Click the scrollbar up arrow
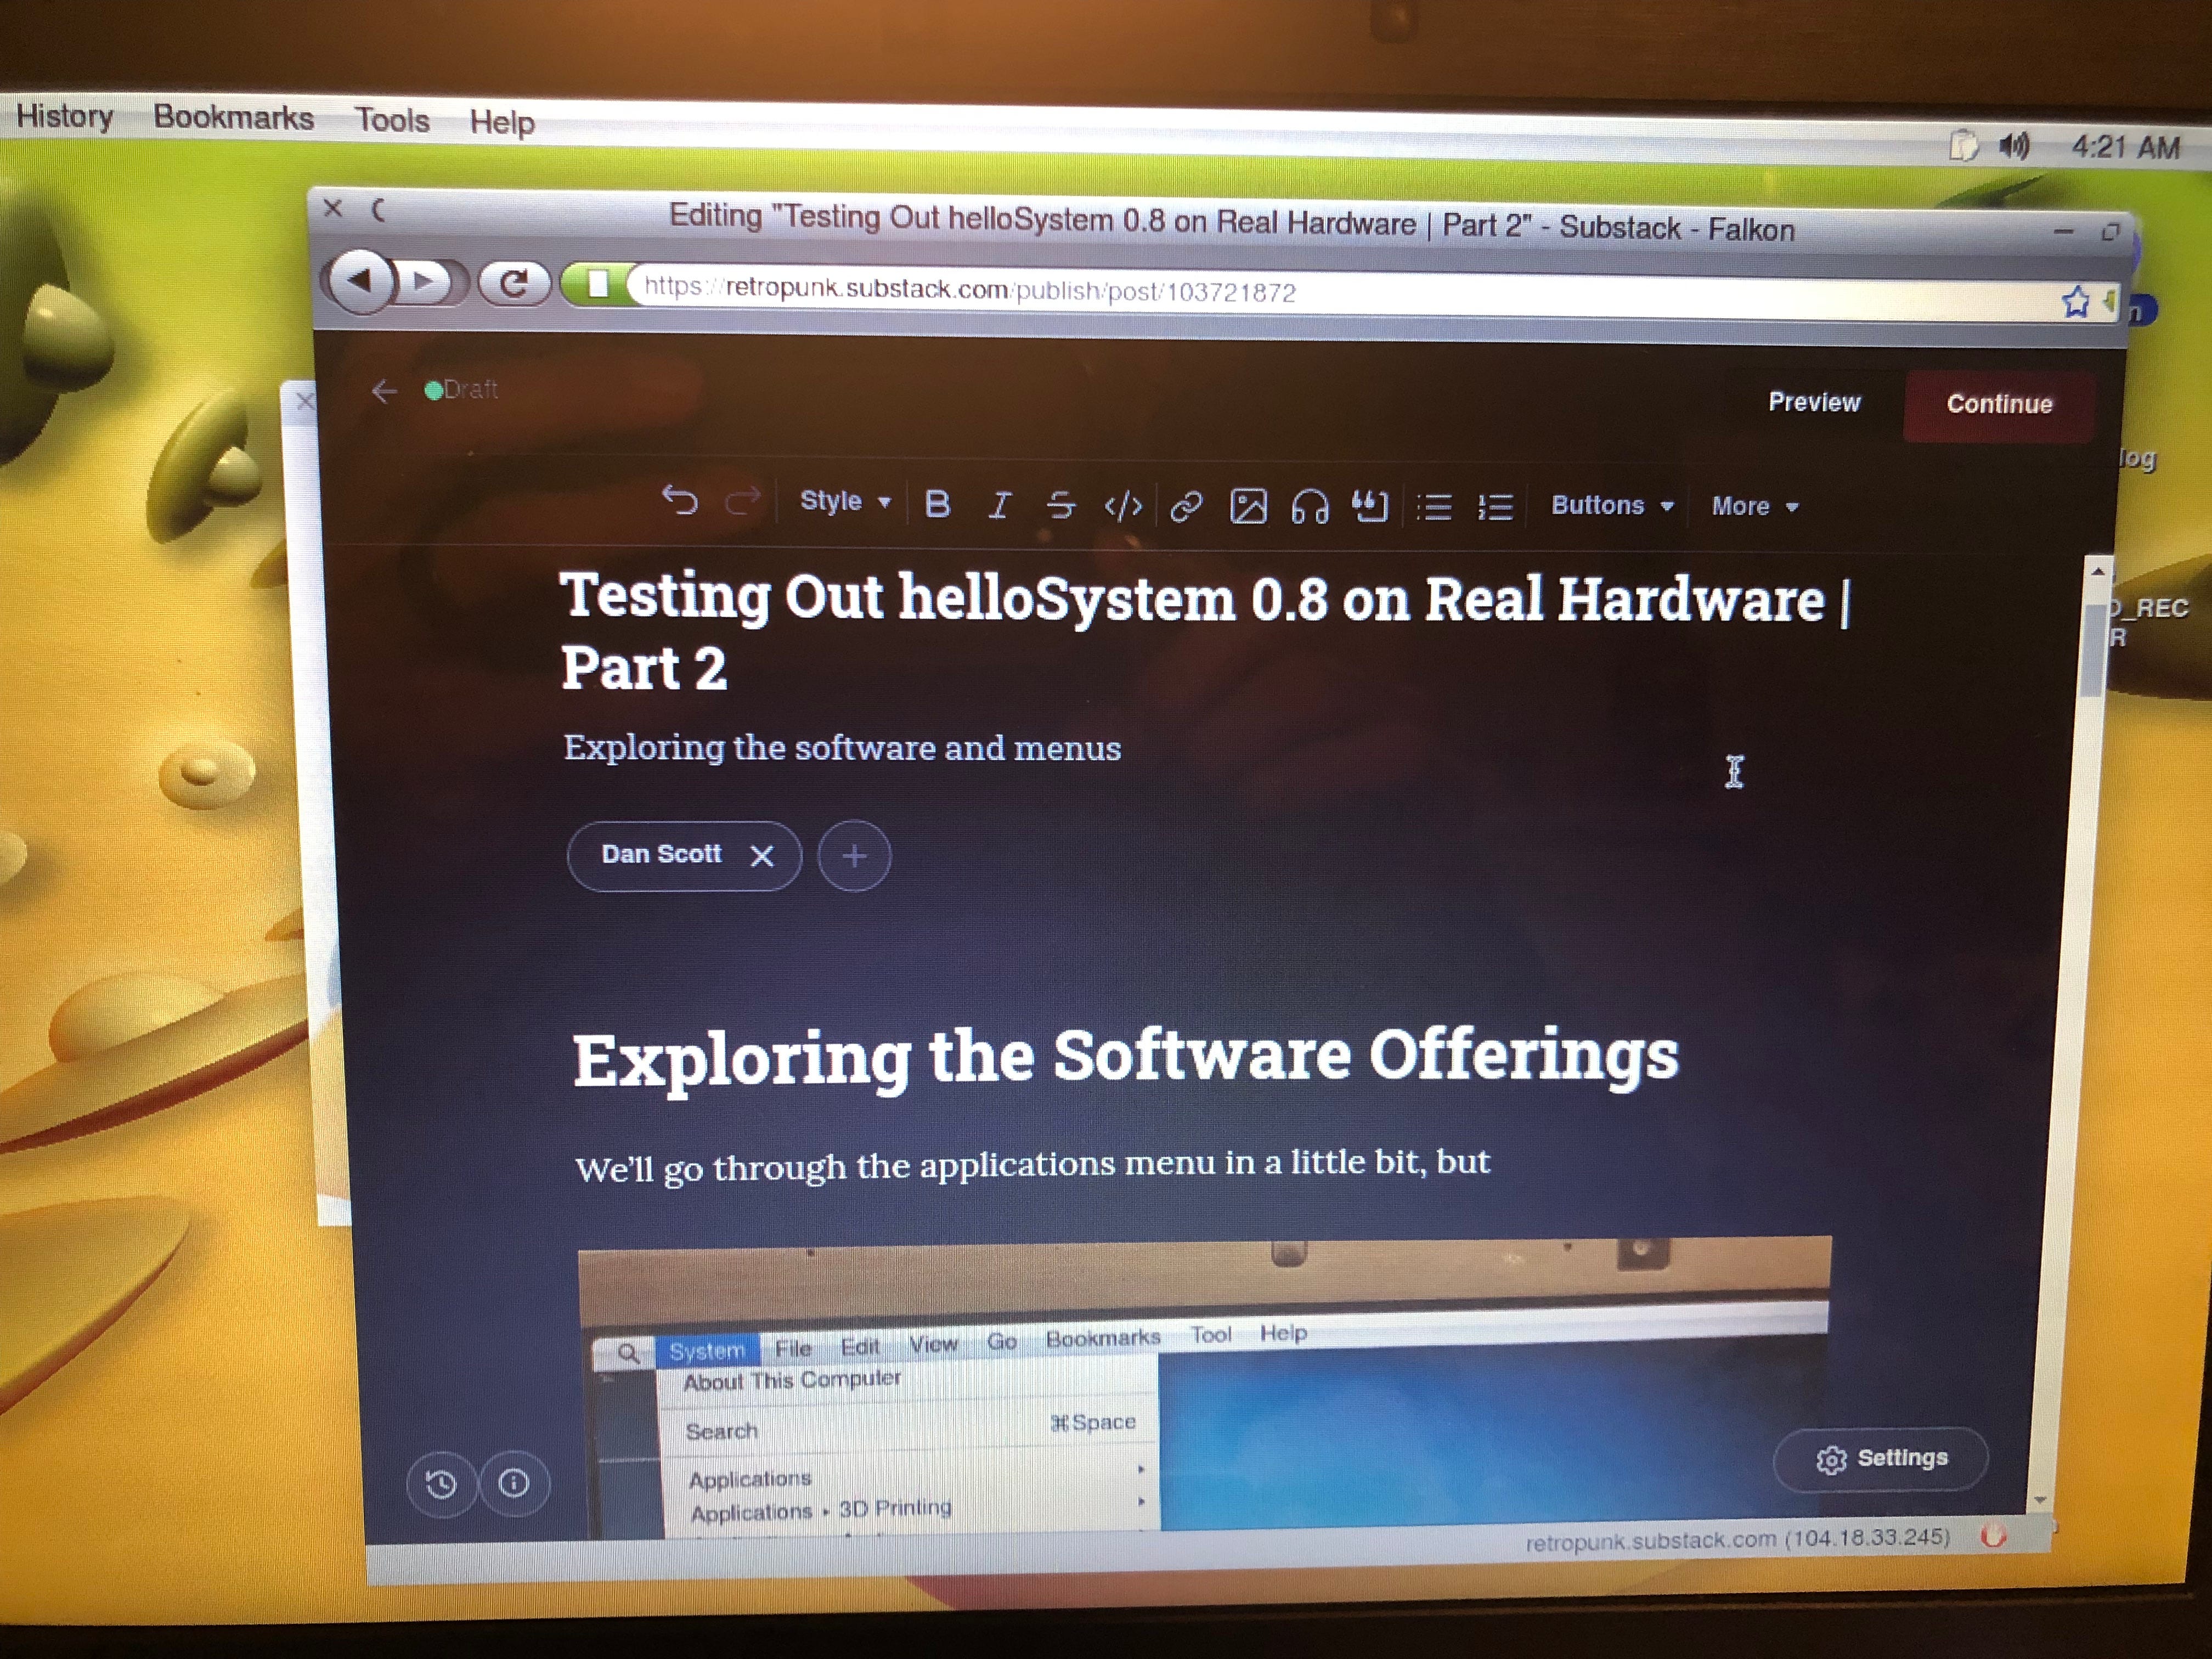The image size is (2212, 1659). (2098, 571)
